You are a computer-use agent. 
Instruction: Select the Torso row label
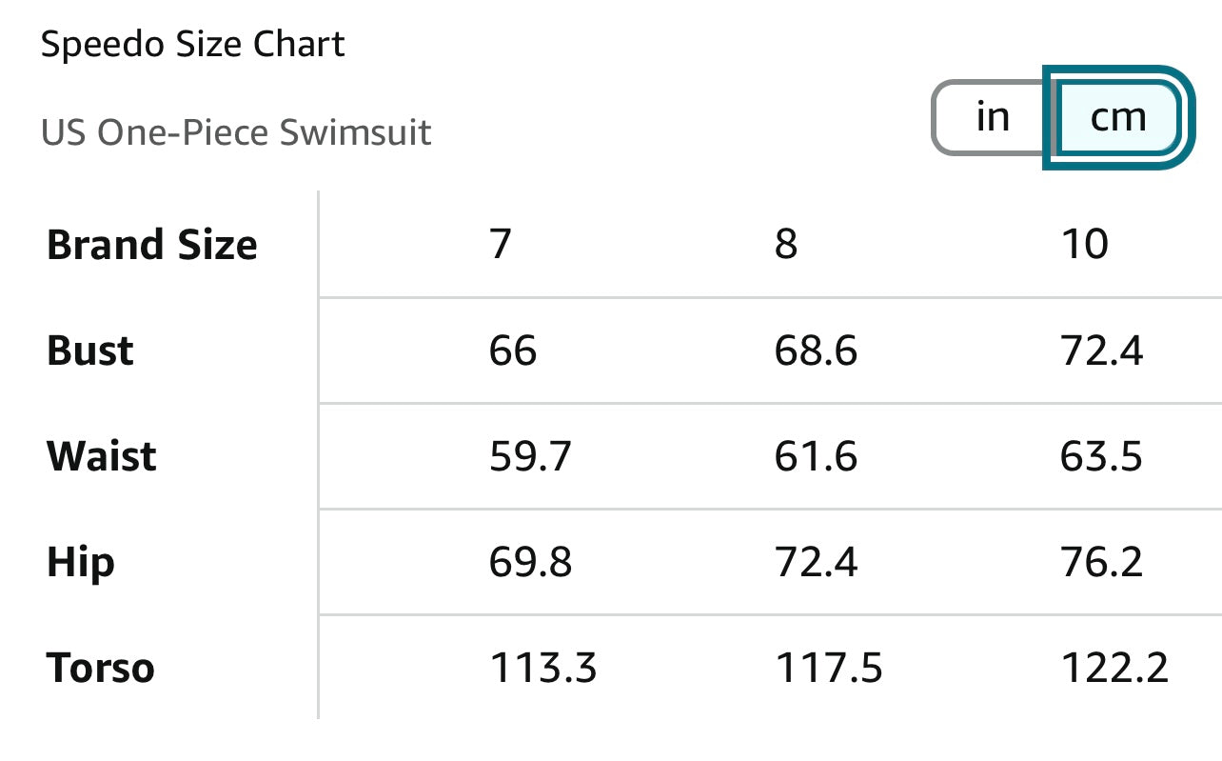click(100, 669)
